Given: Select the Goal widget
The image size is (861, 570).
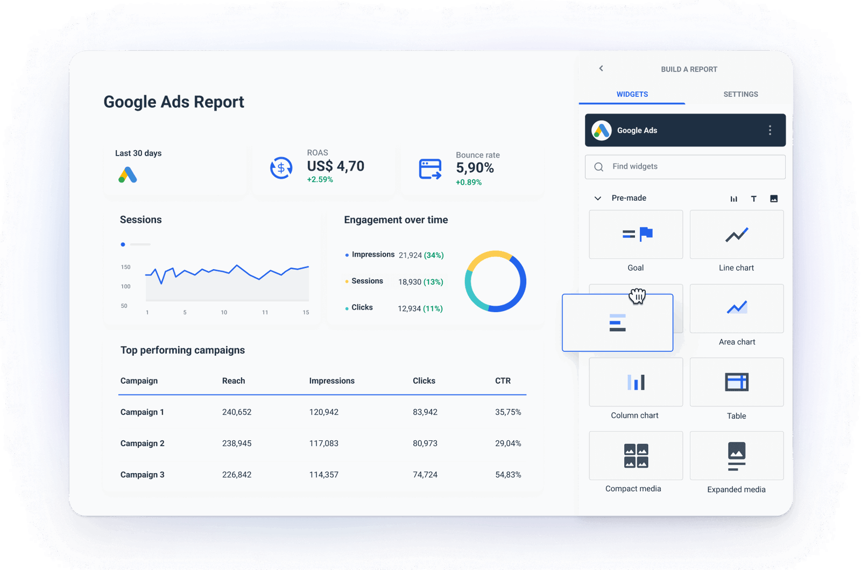Looking at the screenshot, I should tap(636, 235).
